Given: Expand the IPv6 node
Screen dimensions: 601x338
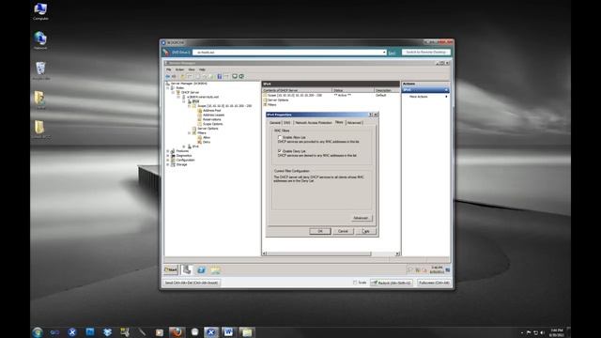Looking at the screenshot, I should [x=184, y=146].
